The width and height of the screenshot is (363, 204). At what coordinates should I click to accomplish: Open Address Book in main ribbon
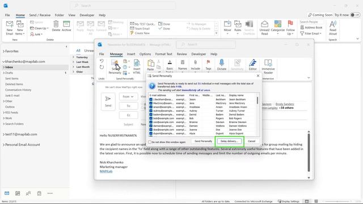click(x=311, y=28)
